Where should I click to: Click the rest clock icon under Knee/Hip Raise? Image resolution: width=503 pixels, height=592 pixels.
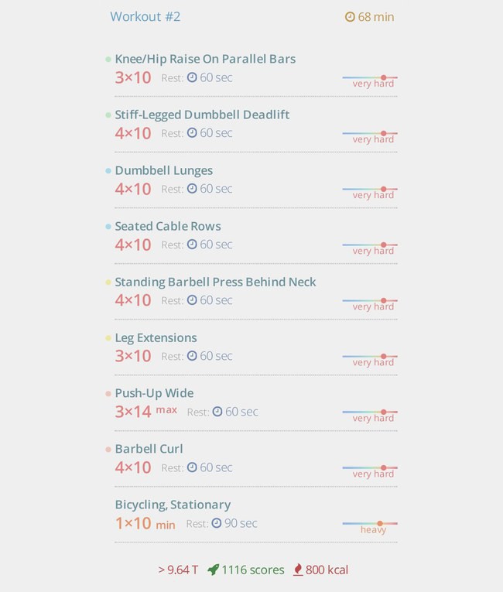(x=192, y=77)
